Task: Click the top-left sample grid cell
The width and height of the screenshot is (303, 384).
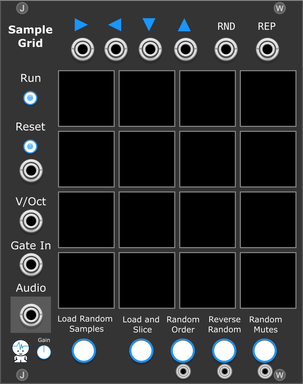Action: (86, 99)
